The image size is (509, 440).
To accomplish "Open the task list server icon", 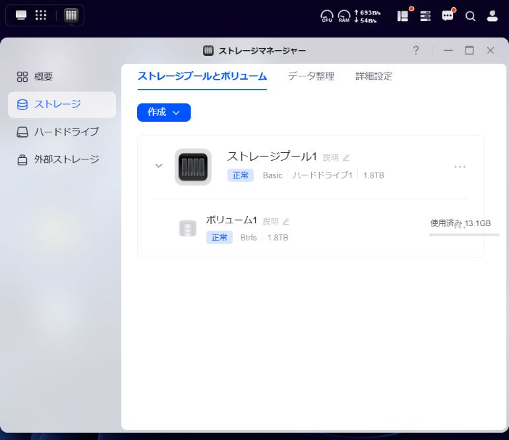I will pos(425,16).
